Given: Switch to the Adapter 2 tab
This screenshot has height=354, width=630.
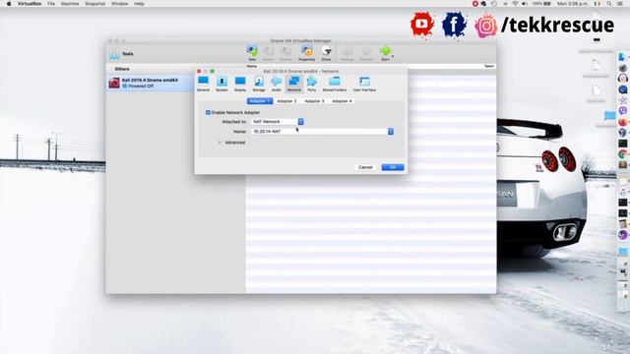Looking at the screenshot, I should point(286,101).
